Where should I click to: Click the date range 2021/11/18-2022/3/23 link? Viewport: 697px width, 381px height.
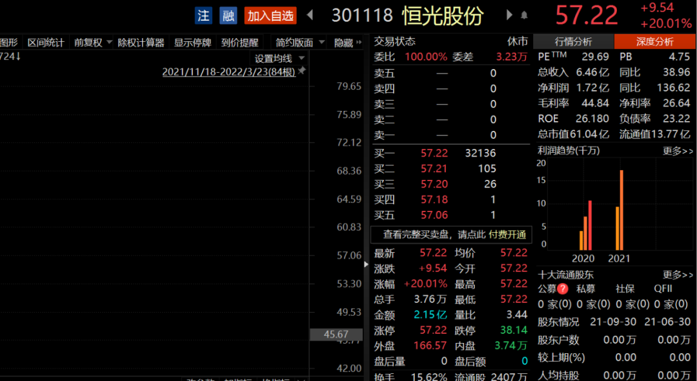(x=229, y=72)
